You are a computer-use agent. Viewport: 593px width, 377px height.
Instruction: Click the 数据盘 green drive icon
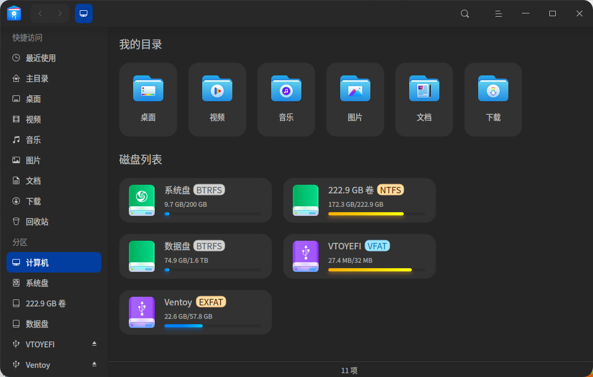[142, 256]
